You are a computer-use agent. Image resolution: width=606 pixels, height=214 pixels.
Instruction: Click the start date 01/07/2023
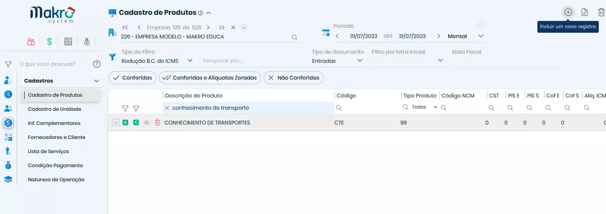[364, 36]
